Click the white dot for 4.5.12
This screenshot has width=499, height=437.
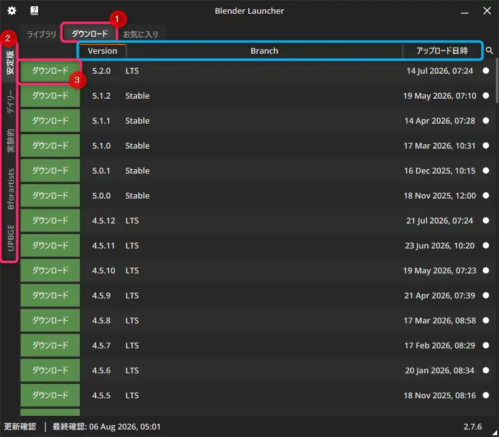click(486, 220)
